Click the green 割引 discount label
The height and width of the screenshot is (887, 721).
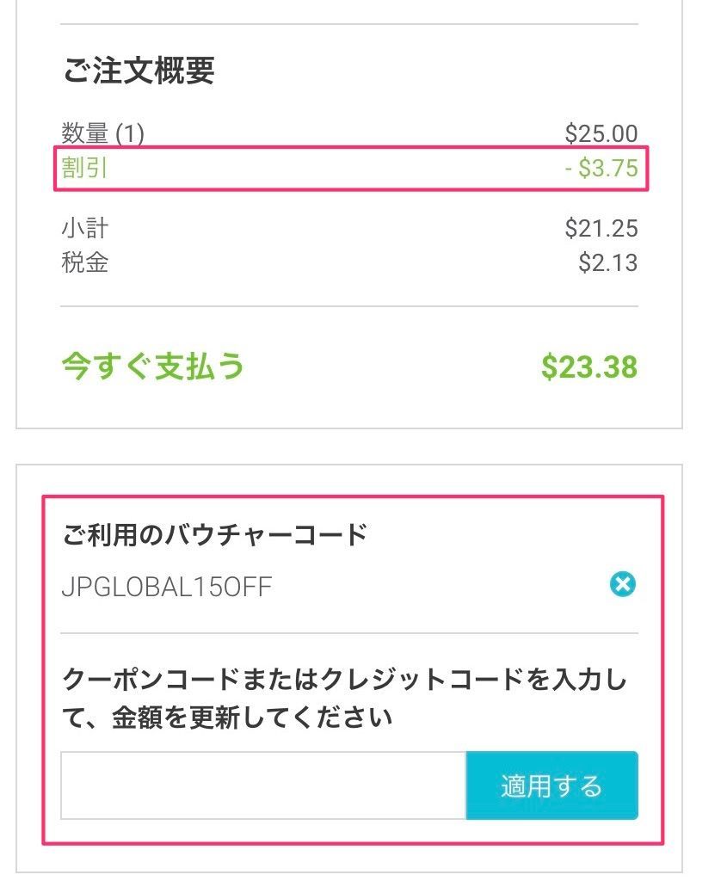click(84, 168)
